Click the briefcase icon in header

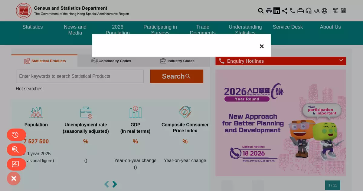point(300,11)
